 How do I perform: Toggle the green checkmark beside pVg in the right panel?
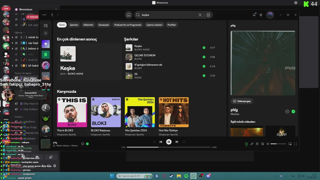[293, 111]
